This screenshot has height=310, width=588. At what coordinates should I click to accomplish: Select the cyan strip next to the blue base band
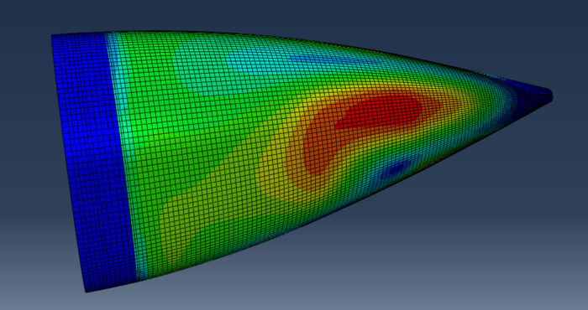tap(121, 150)
